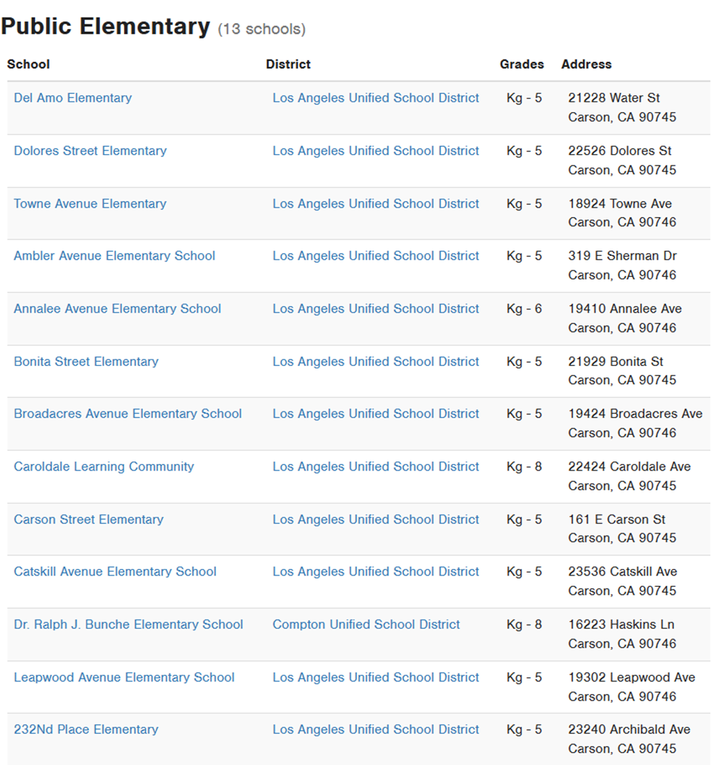Open Caroldale Learning Community's district link
This screenshot has height=765, width=711.
pyautogui.click(x=376, y=467)
